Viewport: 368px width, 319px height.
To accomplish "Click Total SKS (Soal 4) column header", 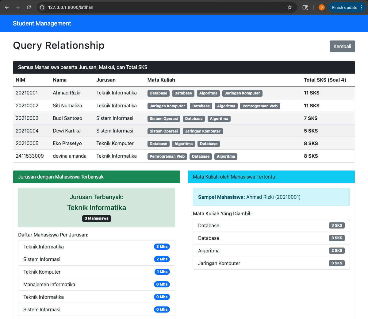I will (325, 80).
